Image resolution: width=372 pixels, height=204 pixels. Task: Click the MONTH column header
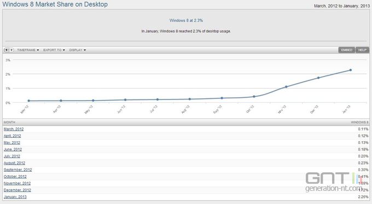[x=9, y=122]
